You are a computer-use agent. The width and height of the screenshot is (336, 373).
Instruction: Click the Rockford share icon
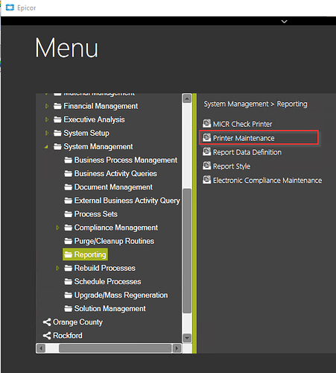point(47,336)
